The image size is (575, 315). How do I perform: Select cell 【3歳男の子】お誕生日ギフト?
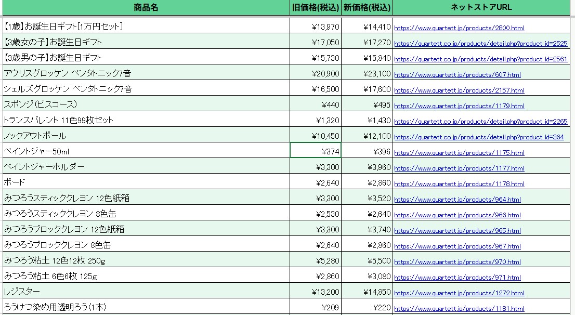tap(146, 57)
